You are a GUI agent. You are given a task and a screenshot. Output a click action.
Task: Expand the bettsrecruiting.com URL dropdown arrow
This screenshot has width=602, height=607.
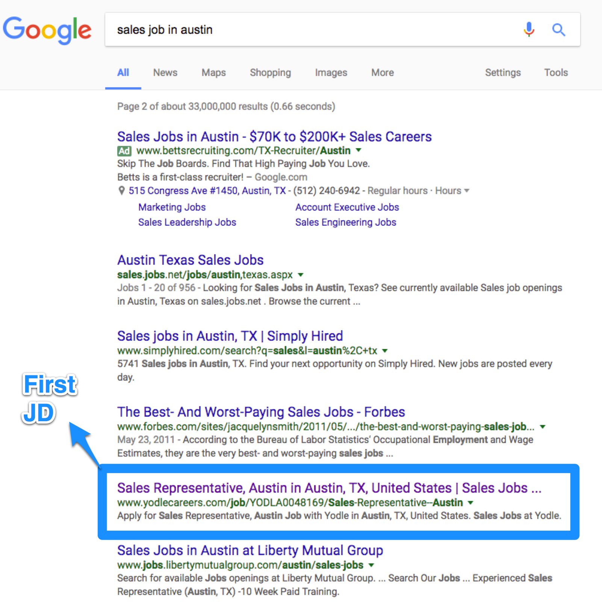pyautogui.click(x=358, y=150)
